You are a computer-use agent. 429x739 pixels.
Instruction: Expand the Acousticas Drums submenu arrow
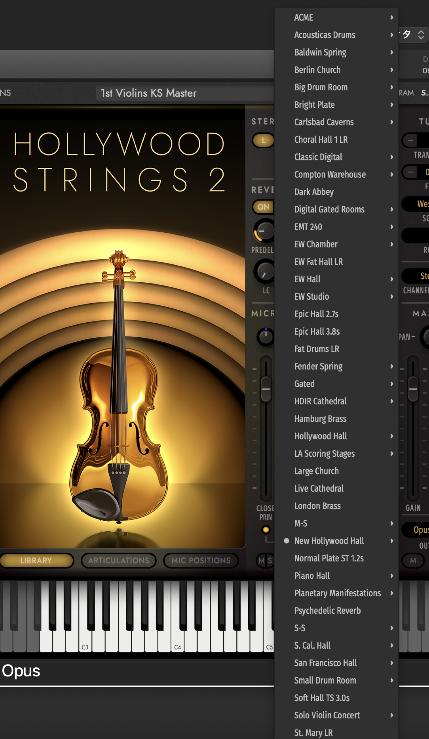(x=391, y=35)
